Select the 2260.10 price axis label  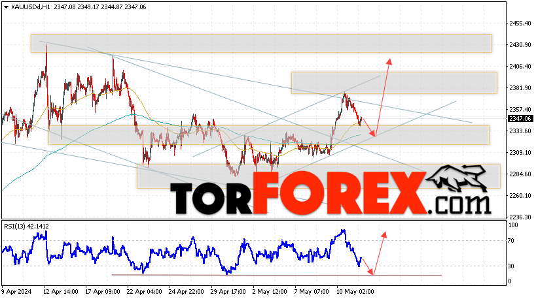click(520, 195)
